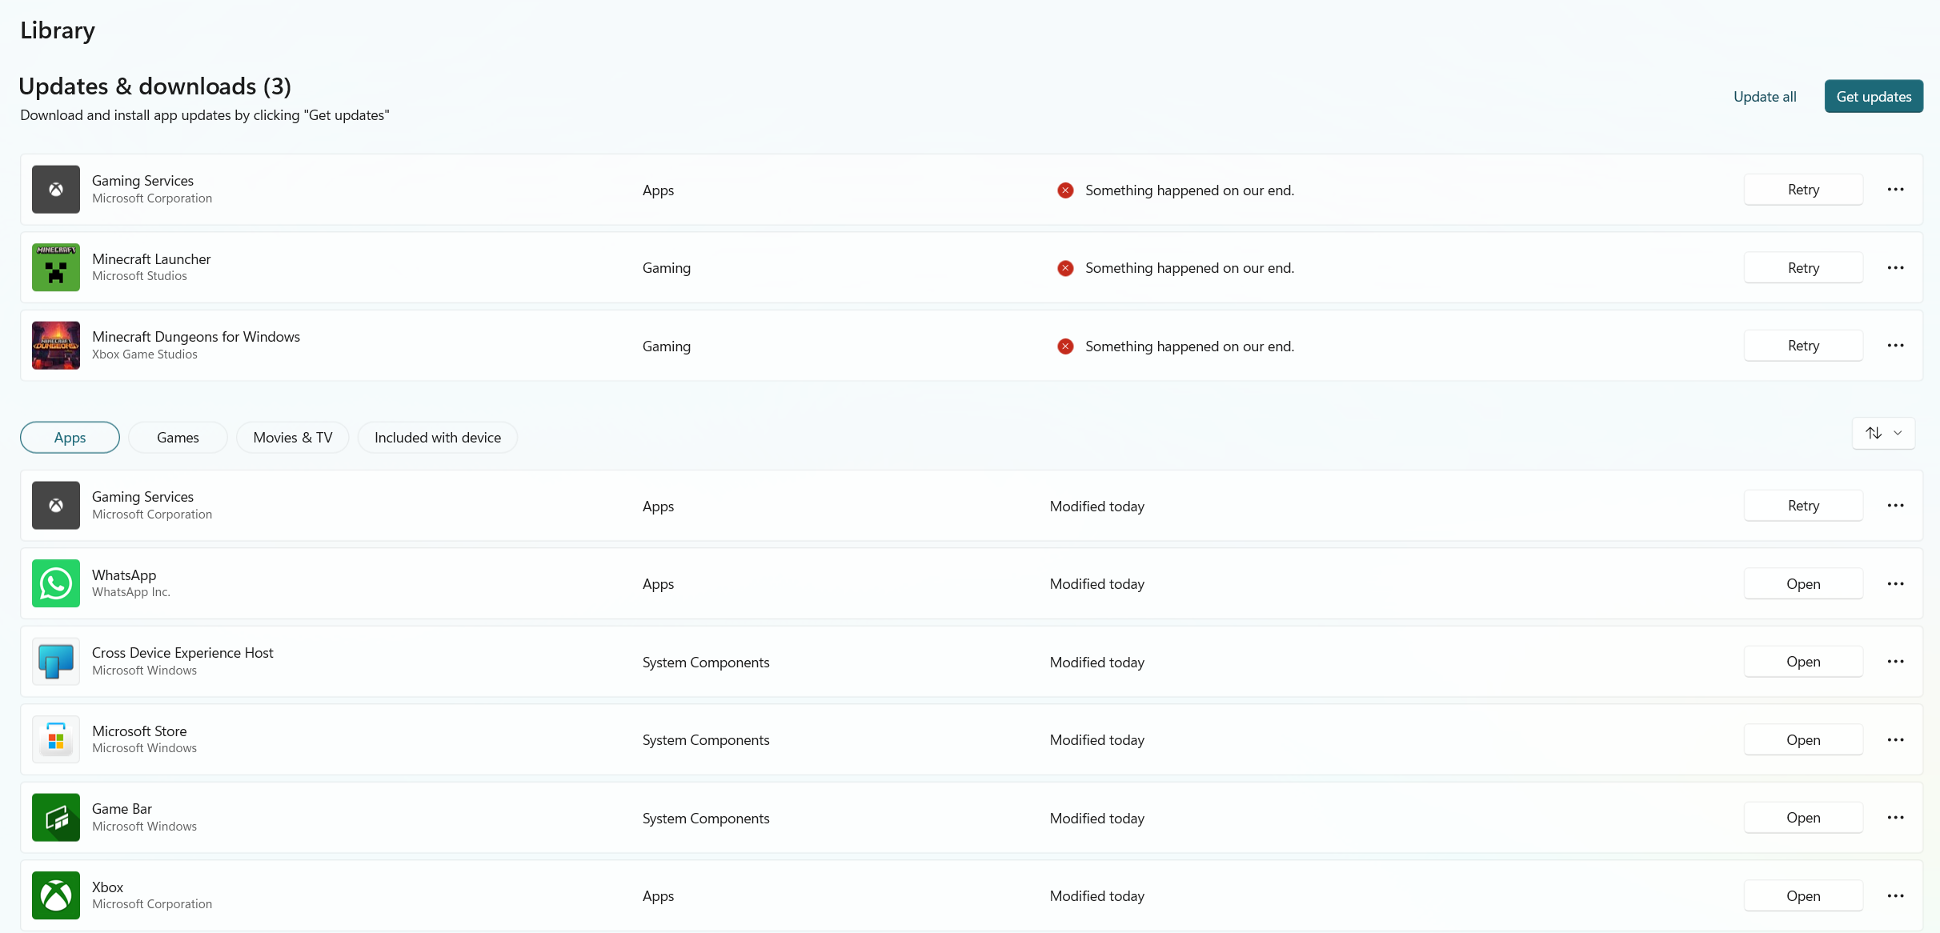Click the red error icon for Gaming Services
1940x933 pixels.
[x=1064, y=190]
